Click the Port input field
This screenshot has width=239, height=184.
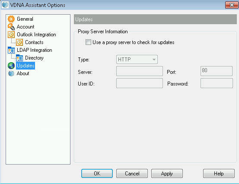coord(217,71)
